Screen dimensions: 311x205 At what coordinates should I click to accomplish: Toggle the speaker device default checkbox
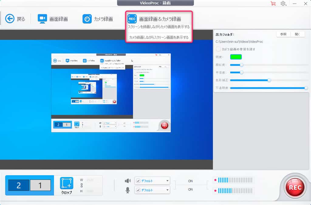138,181
